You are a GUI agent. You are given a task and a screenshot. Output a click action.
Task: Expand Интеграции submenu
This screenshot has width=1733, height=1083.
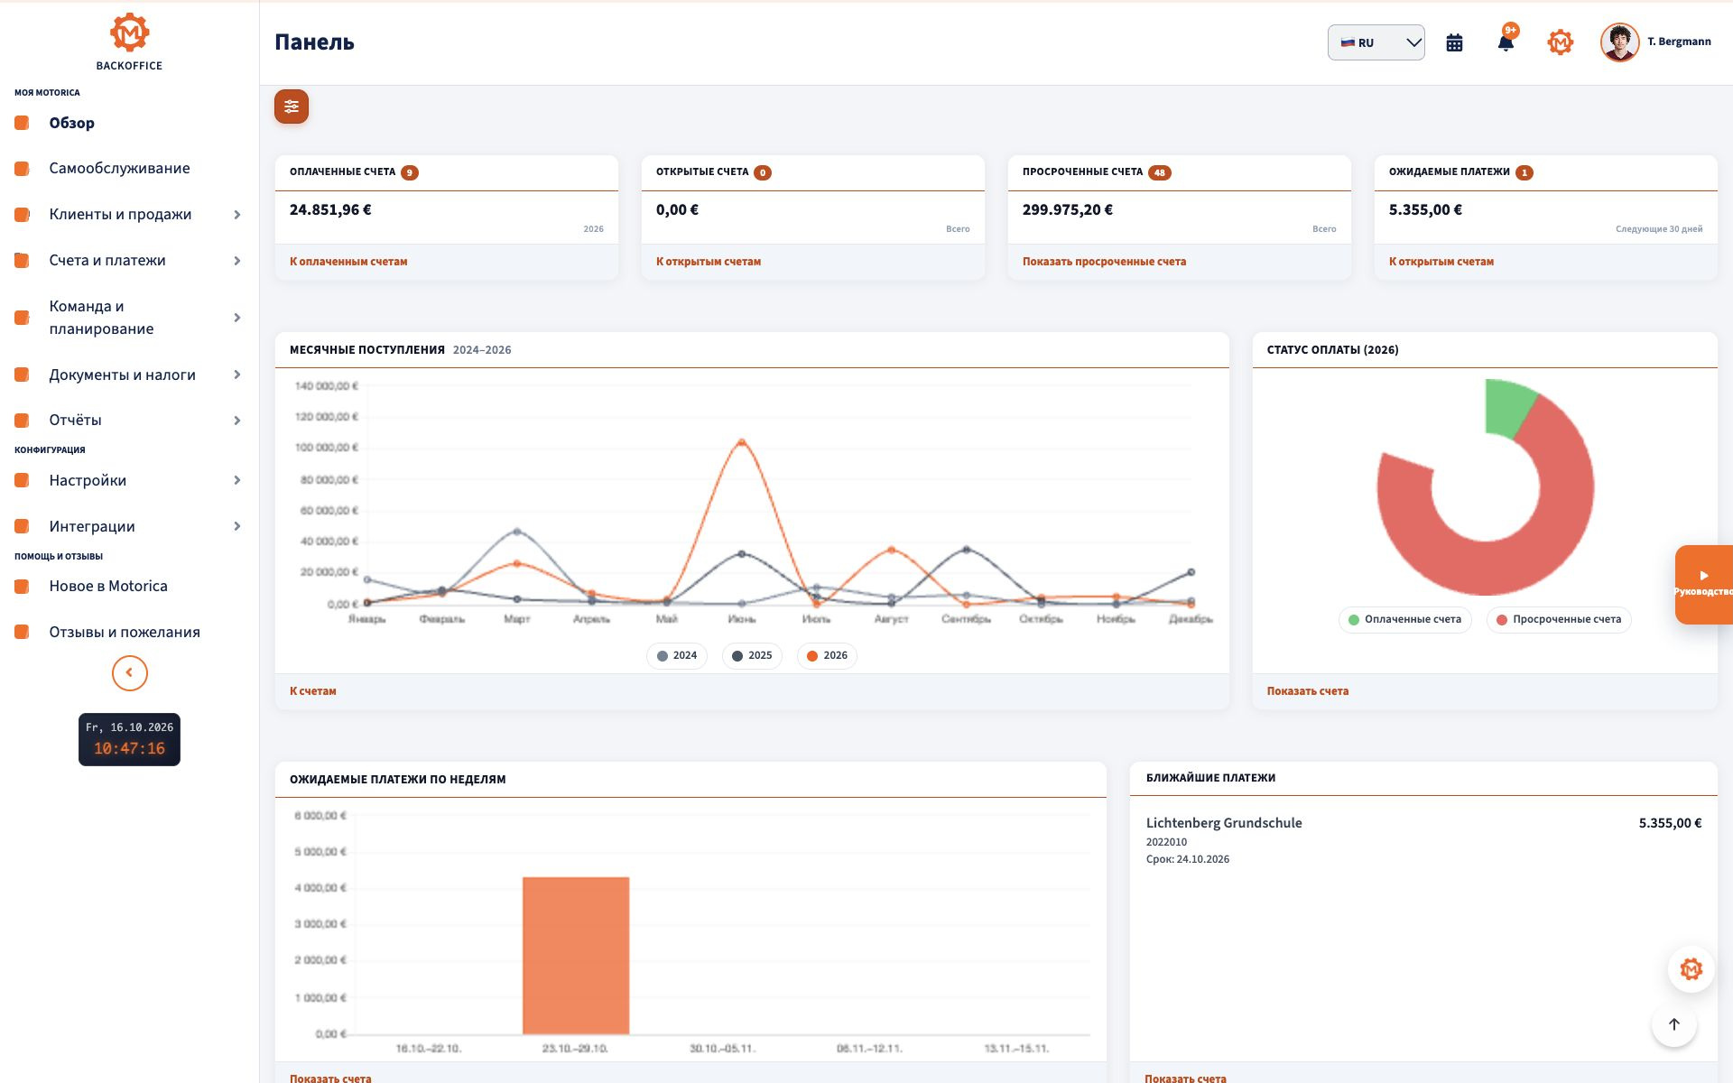tap(236, 526)
